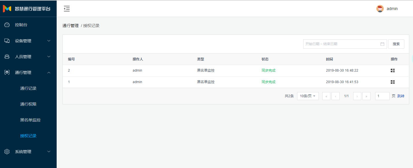The width and height of the screenshot is (413, 168).
Task: Collapse the sidebar with the menu fold icon
Action: point(67,9)
